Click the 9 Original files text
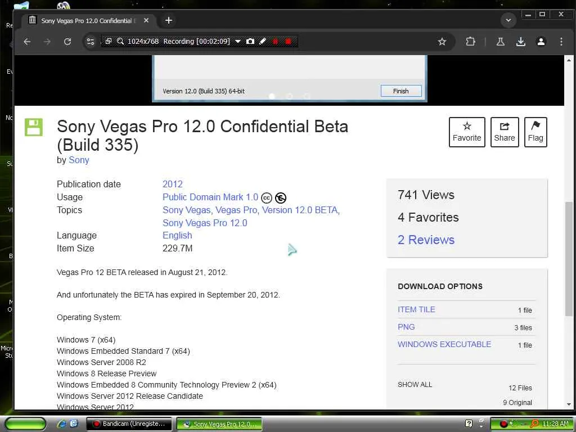The width and height of the screenshot is (576, 432). click(x=517, y=403)
